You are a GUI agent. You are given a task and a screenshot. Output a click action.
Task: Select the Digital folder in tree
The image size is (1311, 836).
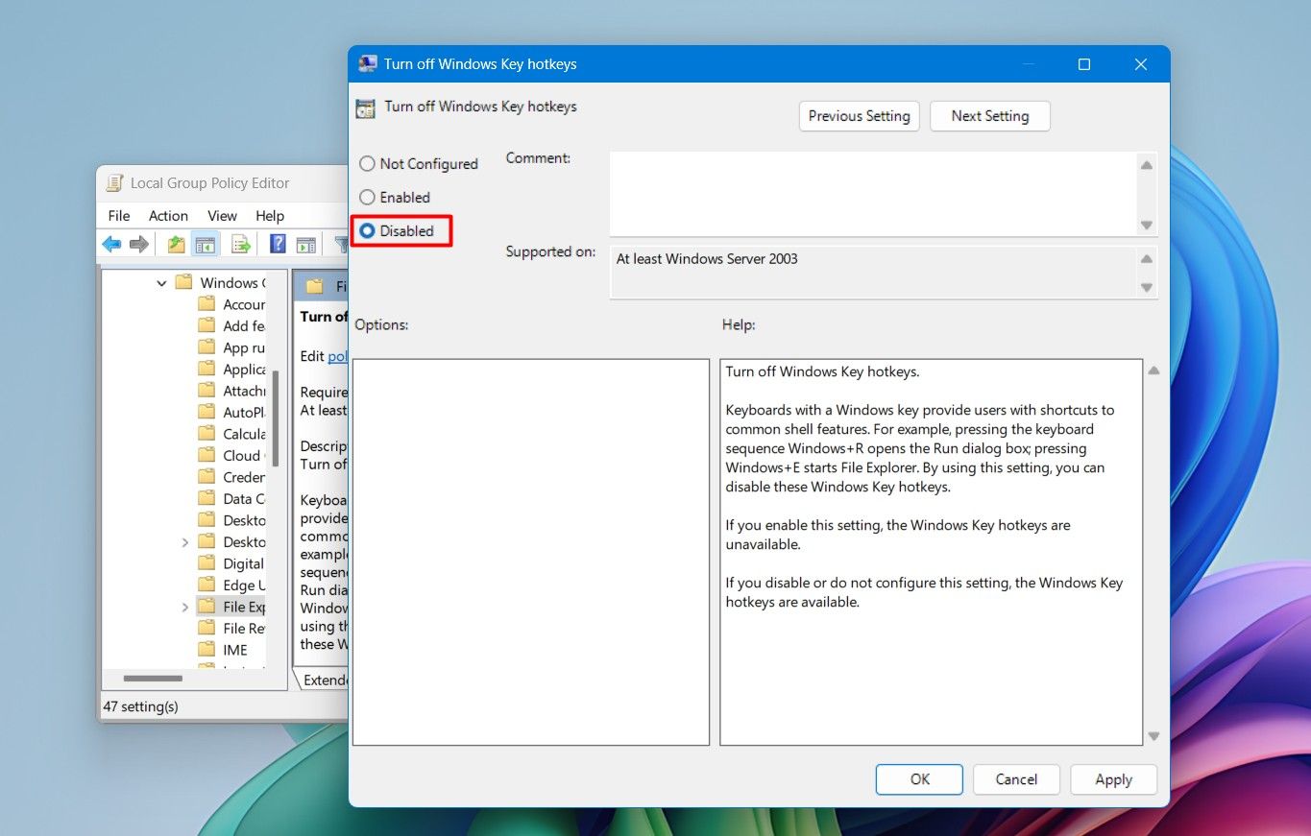point(231,564)
